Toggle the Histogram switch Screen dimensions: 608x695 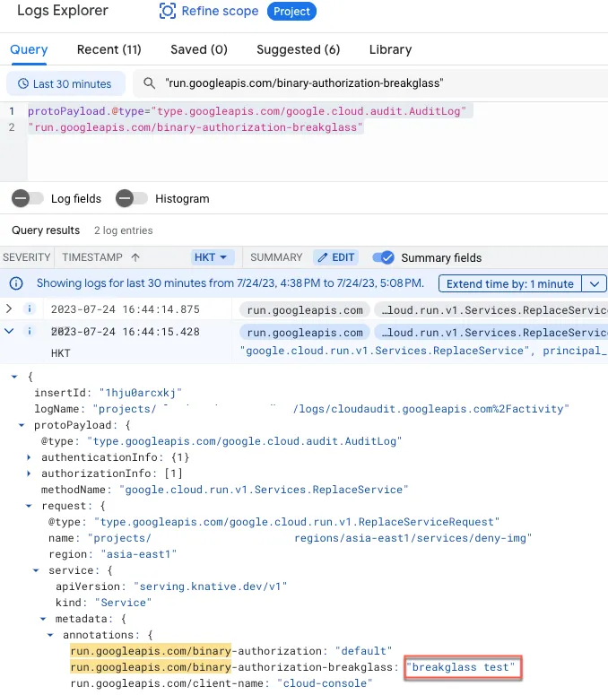pos(132,198)
